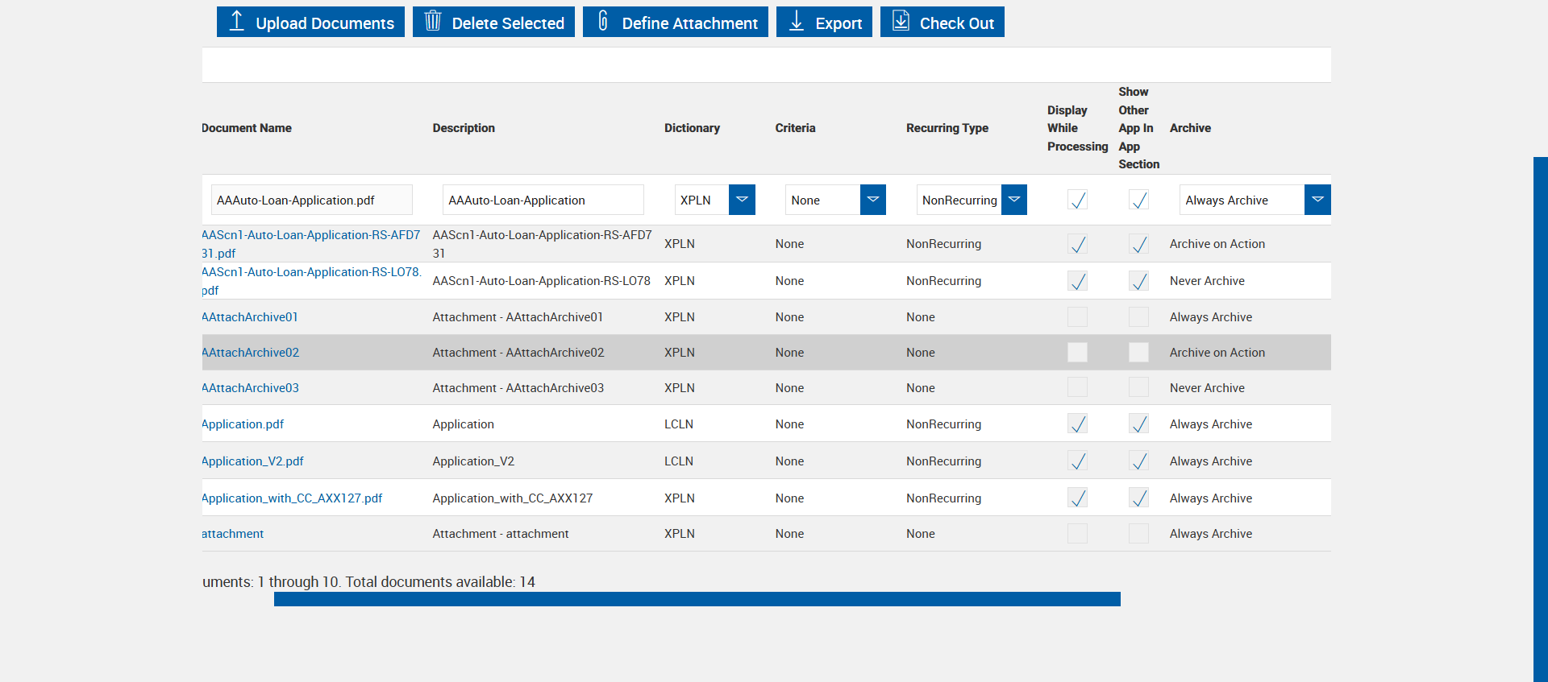Screen dimensions: 1548x682
Task: Click the horizontal blue scrollbar below table
Action: click(697, 599)
